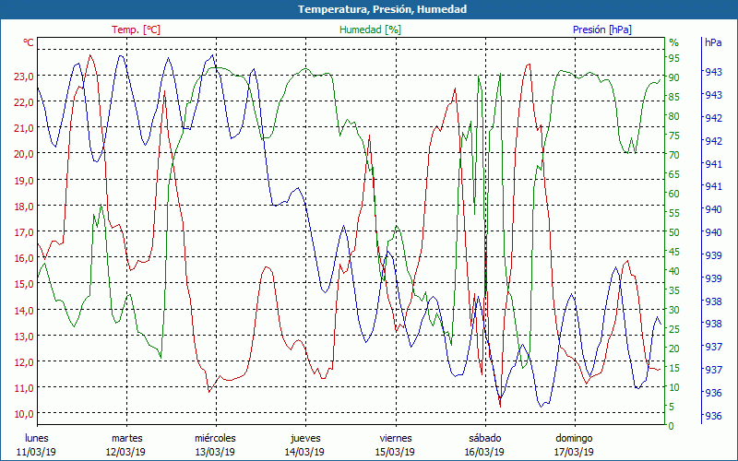Click the "23,0" temperature axis value

click(25, 76)
